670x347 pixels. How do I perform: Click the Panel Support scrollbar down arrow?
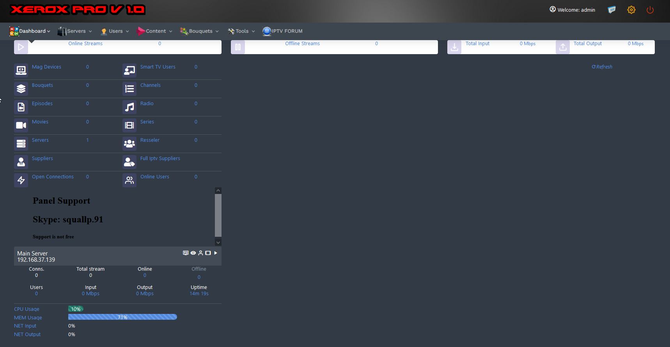pos(218,242)
